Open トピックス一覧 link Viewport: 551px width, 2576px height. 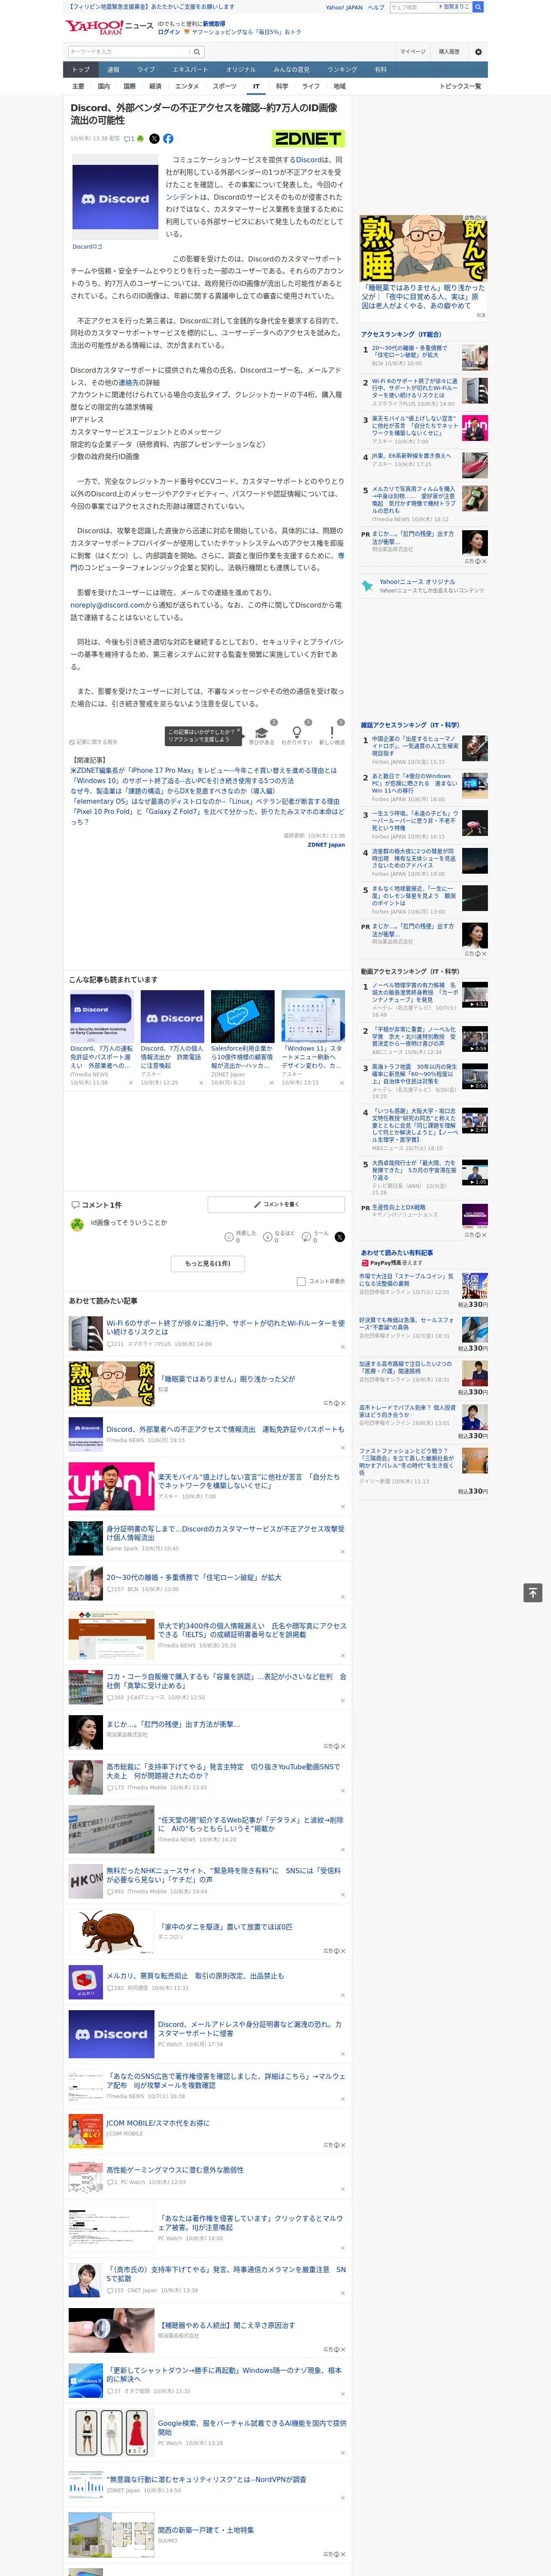coord(460,86)
